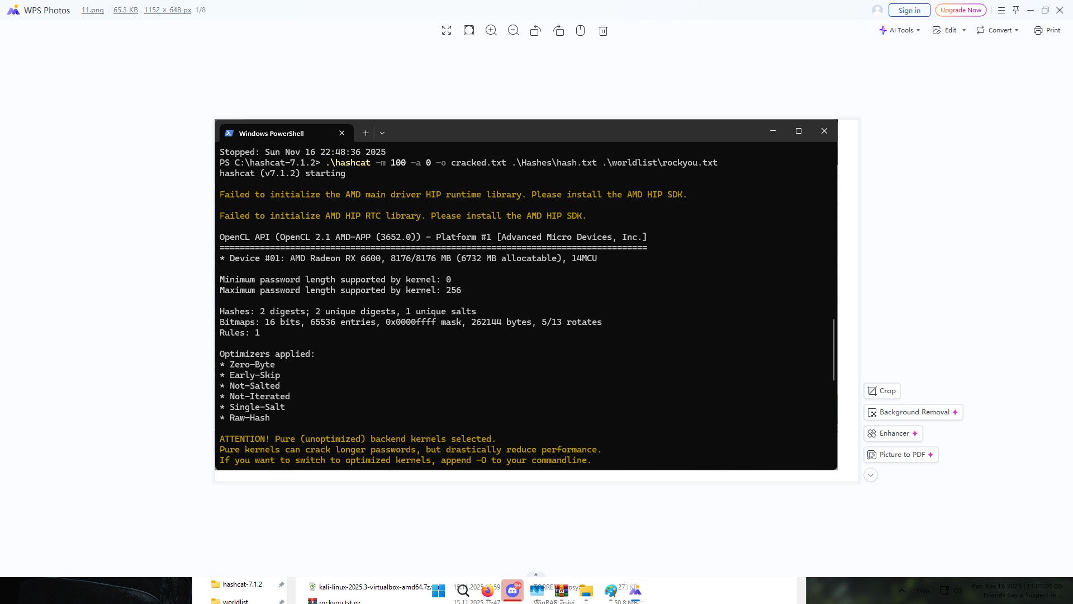Open the Crop tool
The image size is (1073, 604).
point(882,391)
